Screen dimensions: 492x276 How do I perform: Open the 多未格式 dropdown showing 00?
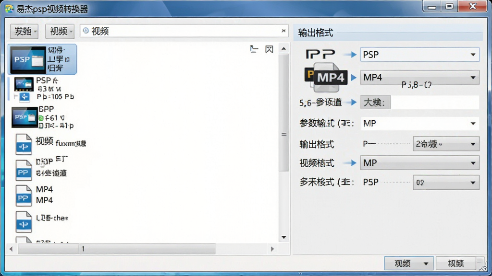(446, 183)
